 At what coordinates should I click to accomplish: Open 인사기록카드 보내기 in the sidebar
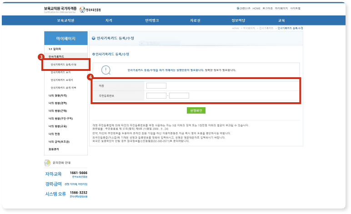tap(62, 80)
